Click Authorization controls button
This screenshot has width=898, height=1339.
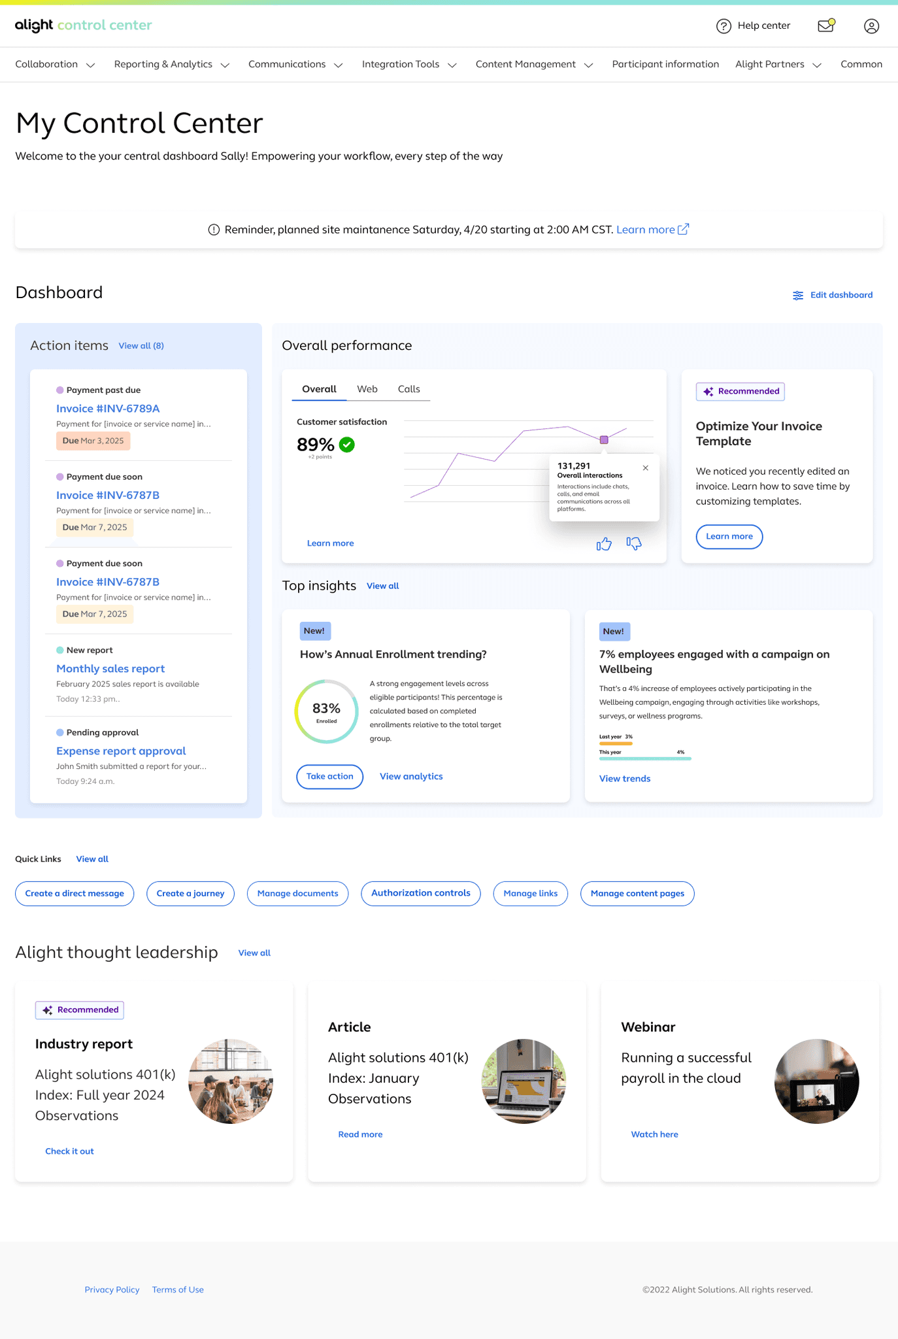coord(421,894)
